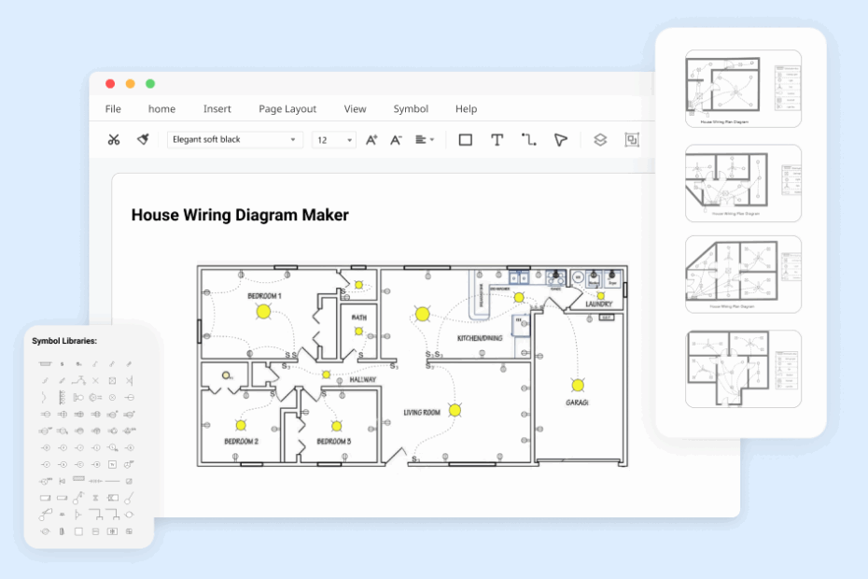Select the top House Wiring Plan Diagram template
The width and height of the screenshot is (868, 579).
tap(742, 89)
